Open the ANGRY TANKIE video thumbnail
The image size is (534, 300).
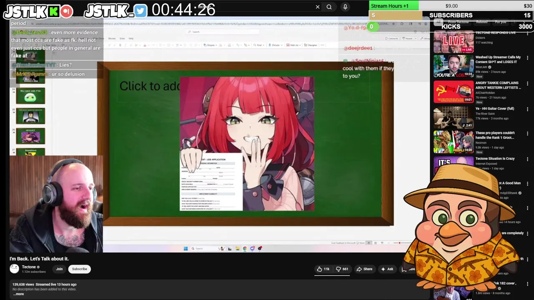click(x=453, y=92)
